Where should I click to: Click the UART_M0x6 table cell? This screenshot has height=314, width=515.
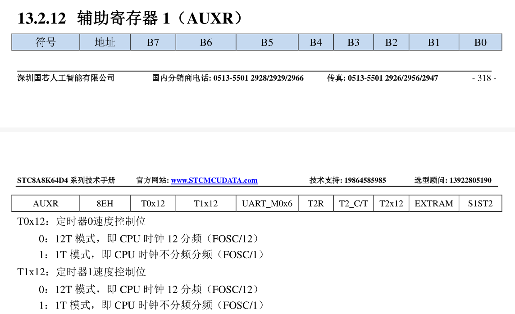pos(267,204)
